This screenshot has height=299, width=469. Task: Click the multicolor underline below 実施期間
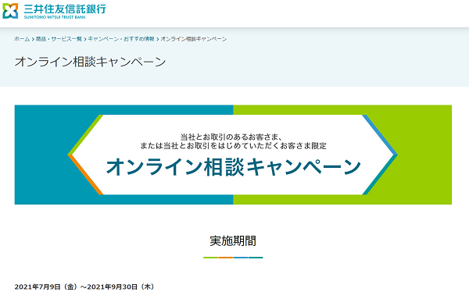click(233, 257)
